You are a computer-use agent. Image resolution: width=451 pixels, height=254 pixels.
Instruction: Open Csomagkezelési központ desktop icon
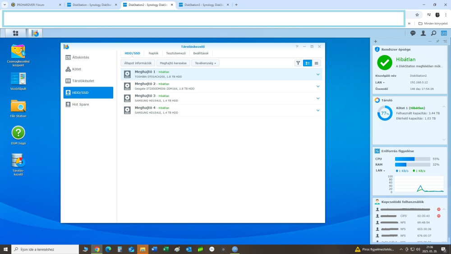(x=18, y=52)
